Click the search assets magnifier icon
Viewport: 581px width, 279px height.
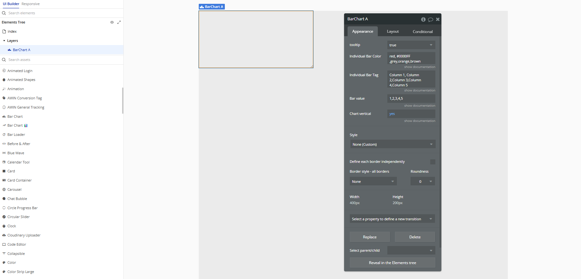point(4,60)
